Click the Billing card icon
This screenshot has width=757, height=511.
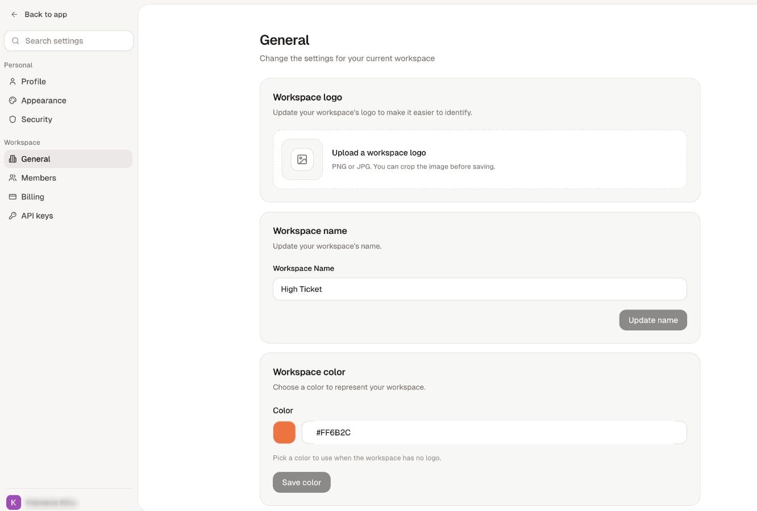pyautogui.click(x=13, y=197)
